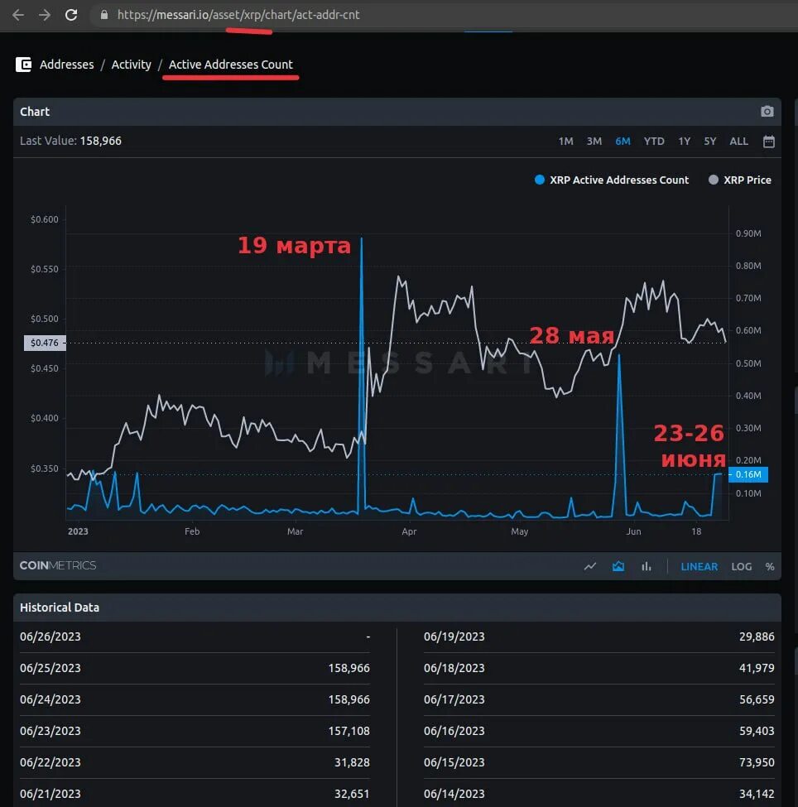This screenshot has width=798, height=807.
Task: Click the 157,108 value for 06/23/2023
Action: [x=349, y=731]
